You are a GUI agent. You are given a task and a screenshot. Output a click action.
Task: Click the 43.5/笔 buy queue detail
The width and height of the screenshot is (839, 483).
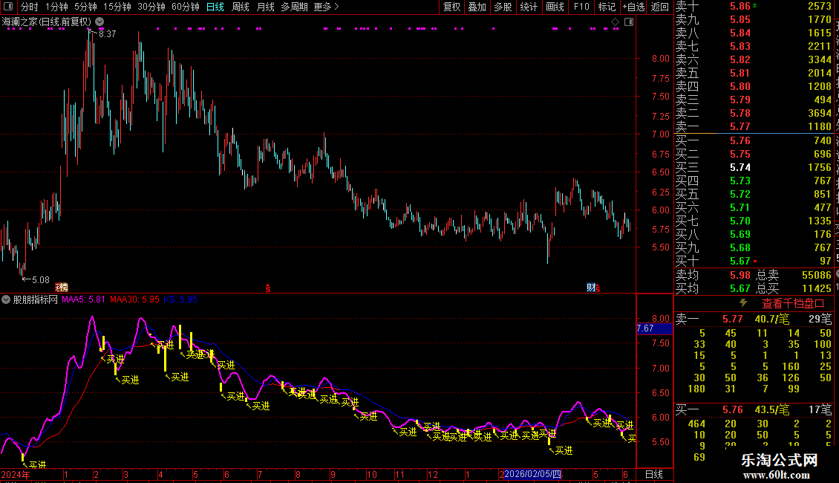tap(772, 409)
